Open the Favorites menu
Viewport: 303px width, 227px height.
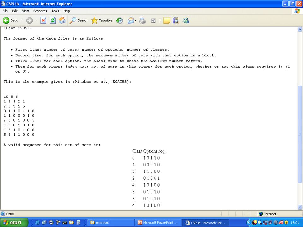(40, 11)
